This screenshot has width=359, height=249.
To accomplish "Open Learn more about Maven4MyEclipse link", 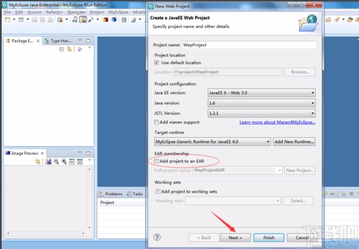I will tap(277, 122).
